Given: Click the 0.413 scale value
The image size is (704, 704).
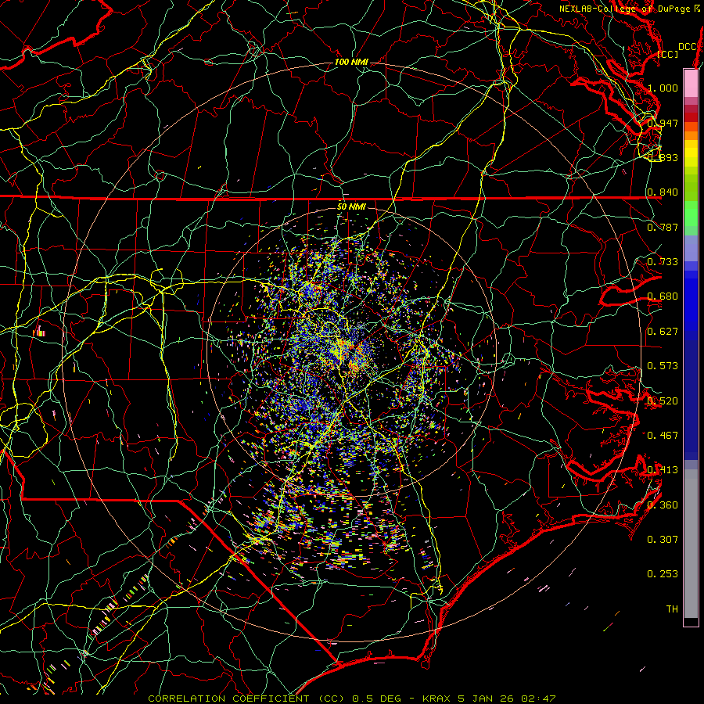Looking at the screenshot, I should (x=663, y=470).
